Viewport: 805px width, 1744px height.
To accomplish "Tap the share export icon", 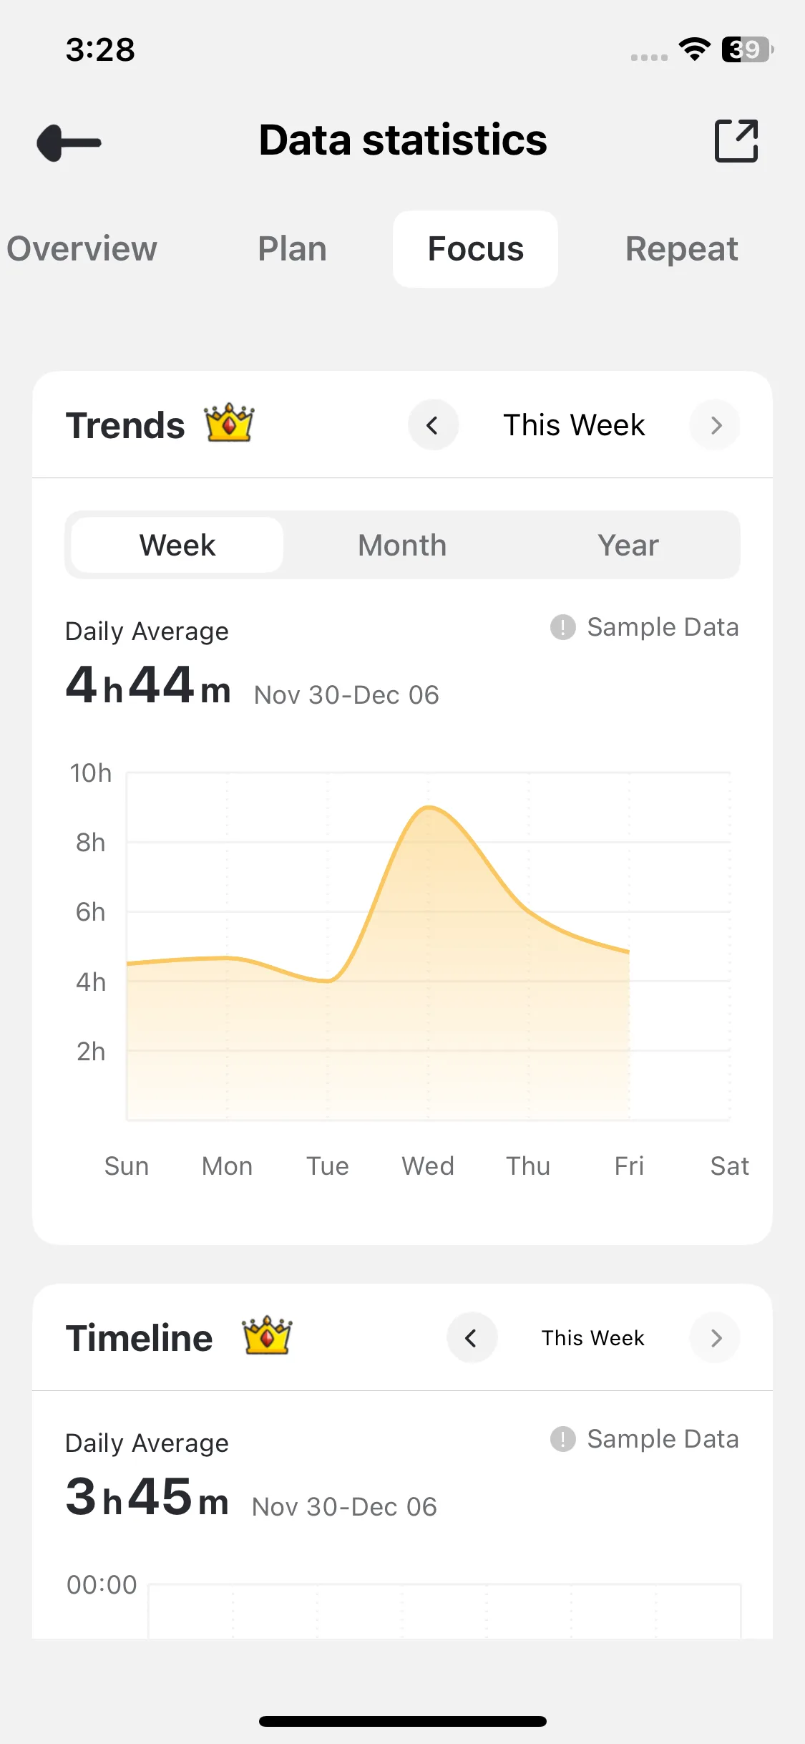I will [736, 141].
